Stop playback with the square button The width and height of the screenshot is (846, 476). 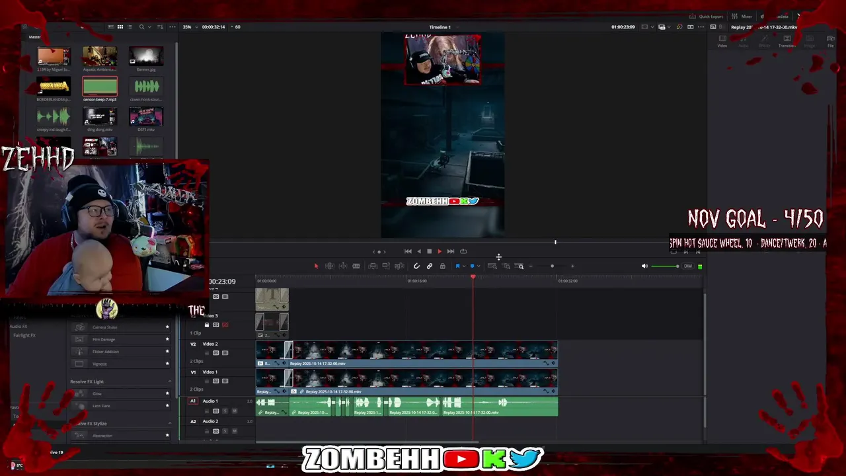(x=429, y=251)
